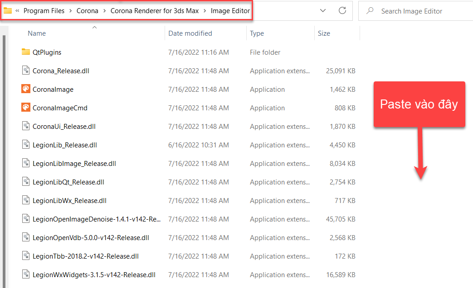This screenshot has width=473, height=288.
Task: Select the LegionOpenVdb-5.0.0-v142-Release.dll file
Action: [91, 237]
